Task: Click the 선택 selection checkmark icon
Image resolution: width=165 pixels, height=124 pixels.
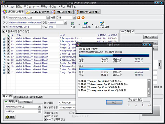Action: tap(73, 23)
